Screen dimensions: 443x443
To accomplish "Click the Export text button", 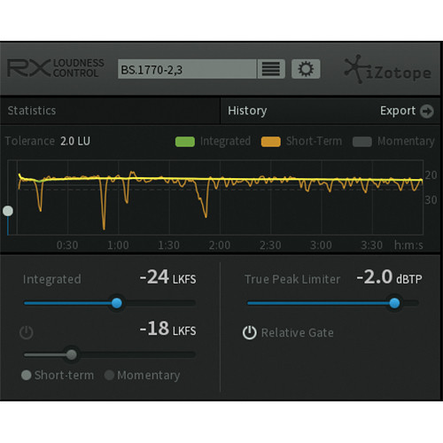I will [398, 111].
